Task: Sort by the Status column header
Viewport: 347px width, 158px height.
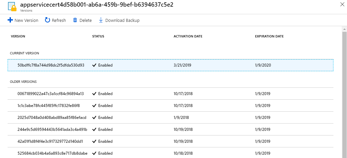Action: [98, 36]
